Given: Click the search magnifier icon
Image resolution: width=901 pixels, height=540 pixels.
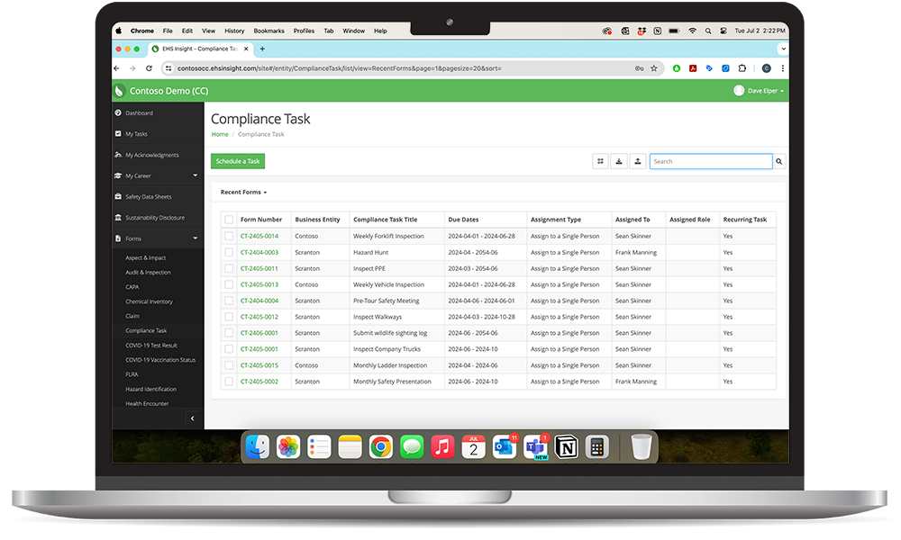Looking at the screenshot, I should (x=778, y=160).
